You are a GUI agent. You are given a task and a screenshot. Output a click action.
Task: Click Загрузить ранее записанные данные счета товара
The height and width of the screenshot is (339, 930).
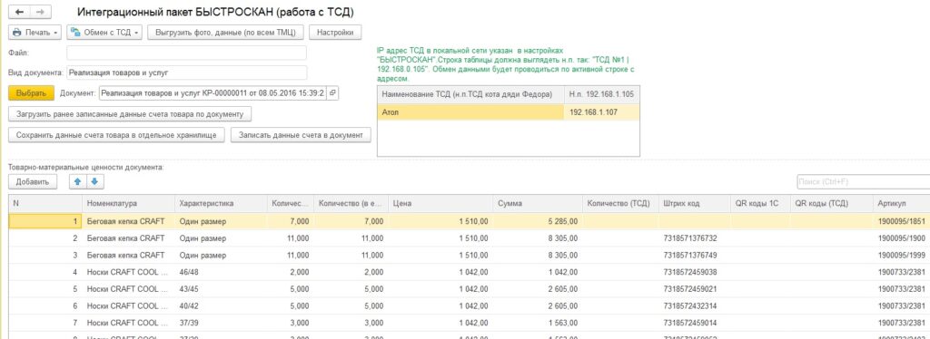(x=130, y=113)
